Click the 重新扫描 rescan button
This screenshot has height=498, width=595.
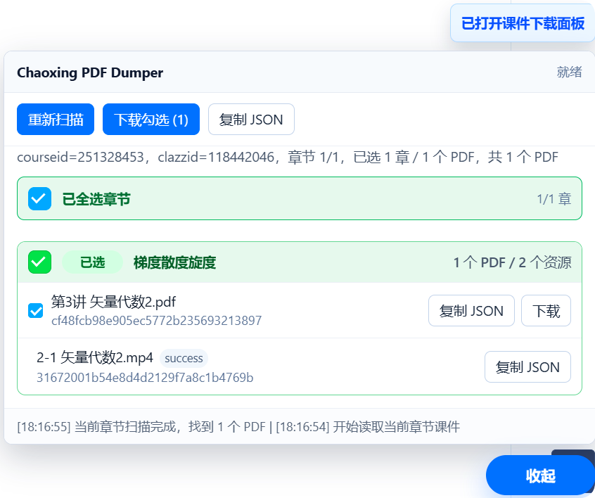pyautogui.click(x=56, y=119)
